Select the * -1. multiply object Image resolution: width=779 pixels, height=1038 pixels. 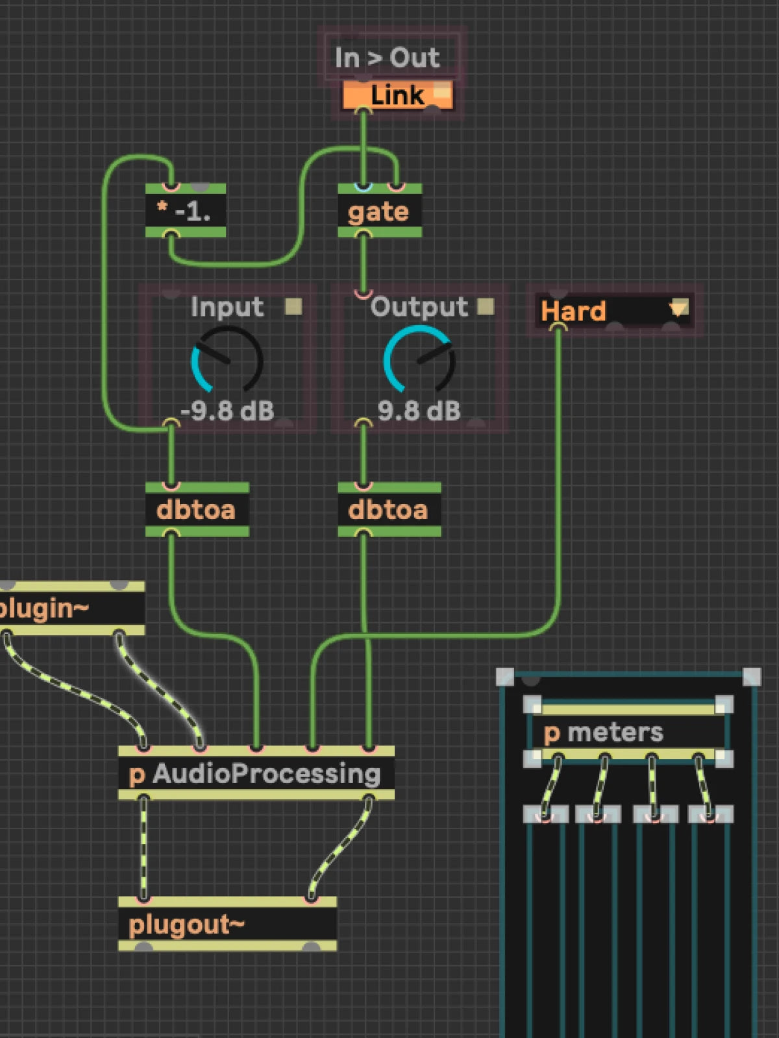coord(186,211)
